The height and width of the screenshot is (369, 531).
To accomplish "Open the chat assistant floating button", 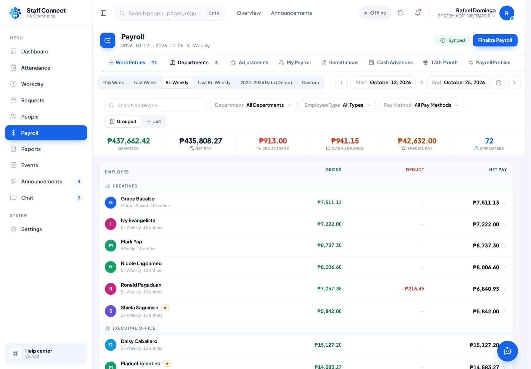I will [507, 351].
